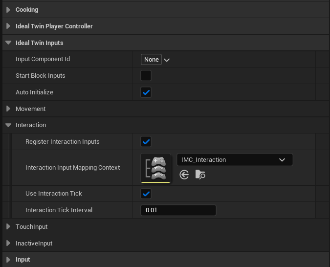Click the browse to asset folder icon
This screenshot has width=330, height=267.
click(x=200, y=175)
